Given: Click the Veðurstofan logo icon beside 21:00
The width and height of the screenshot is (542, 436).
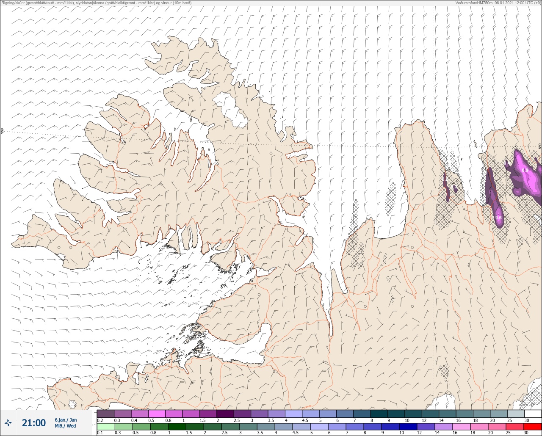Looking at the screenshot, I should click(x=8, y=422).
